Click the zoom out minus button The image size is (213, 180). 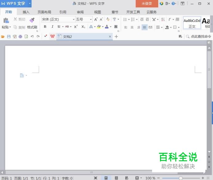pyautogui.click(x=159, y=178)
